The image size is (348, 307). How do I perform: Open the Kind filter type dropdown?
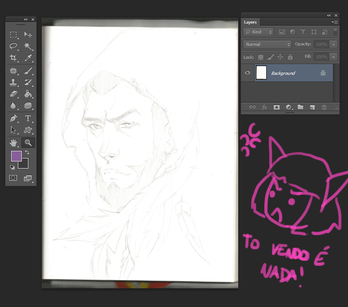[258, 32]
